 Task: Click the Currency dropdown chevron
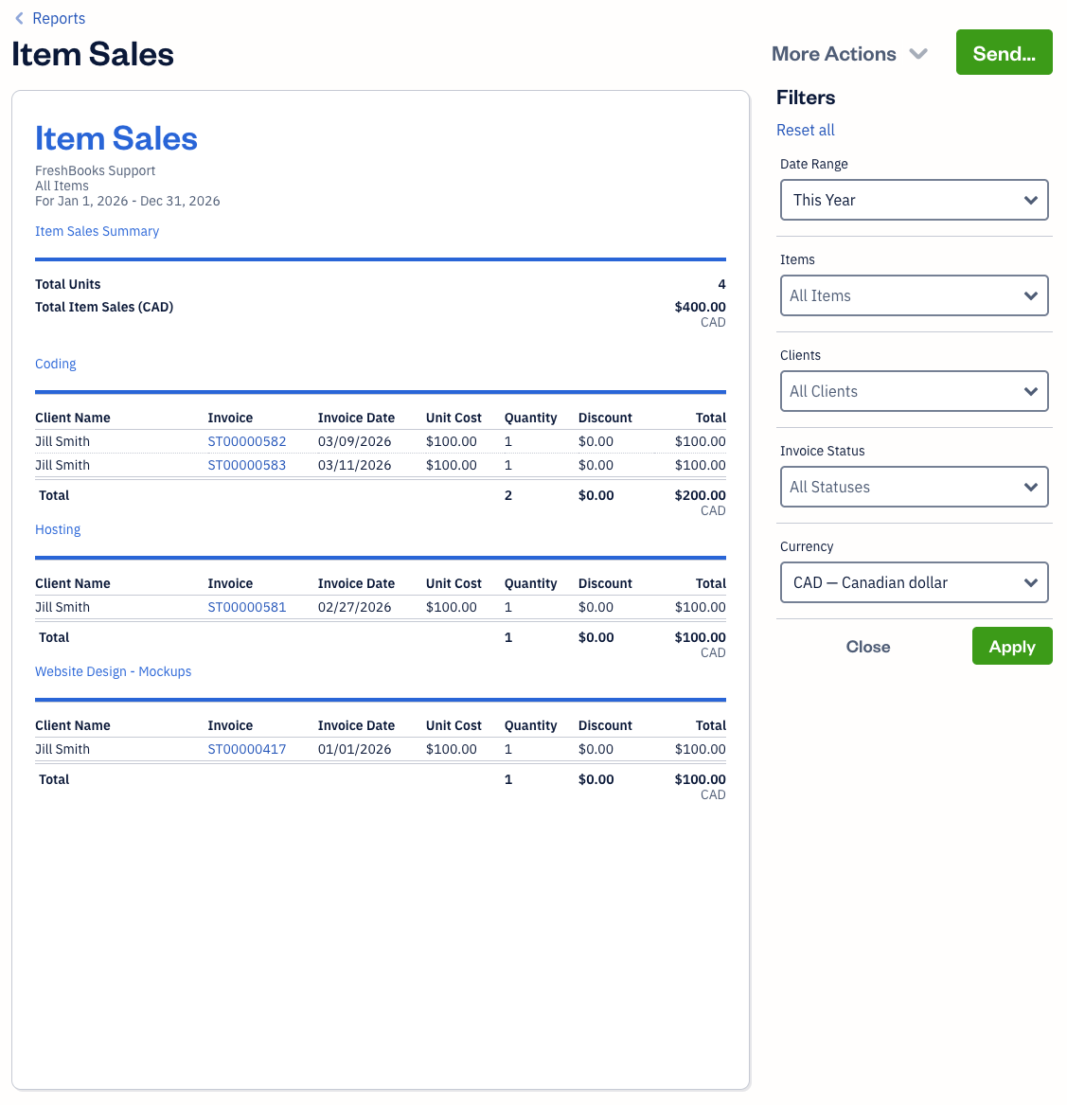pos(1031,582)
